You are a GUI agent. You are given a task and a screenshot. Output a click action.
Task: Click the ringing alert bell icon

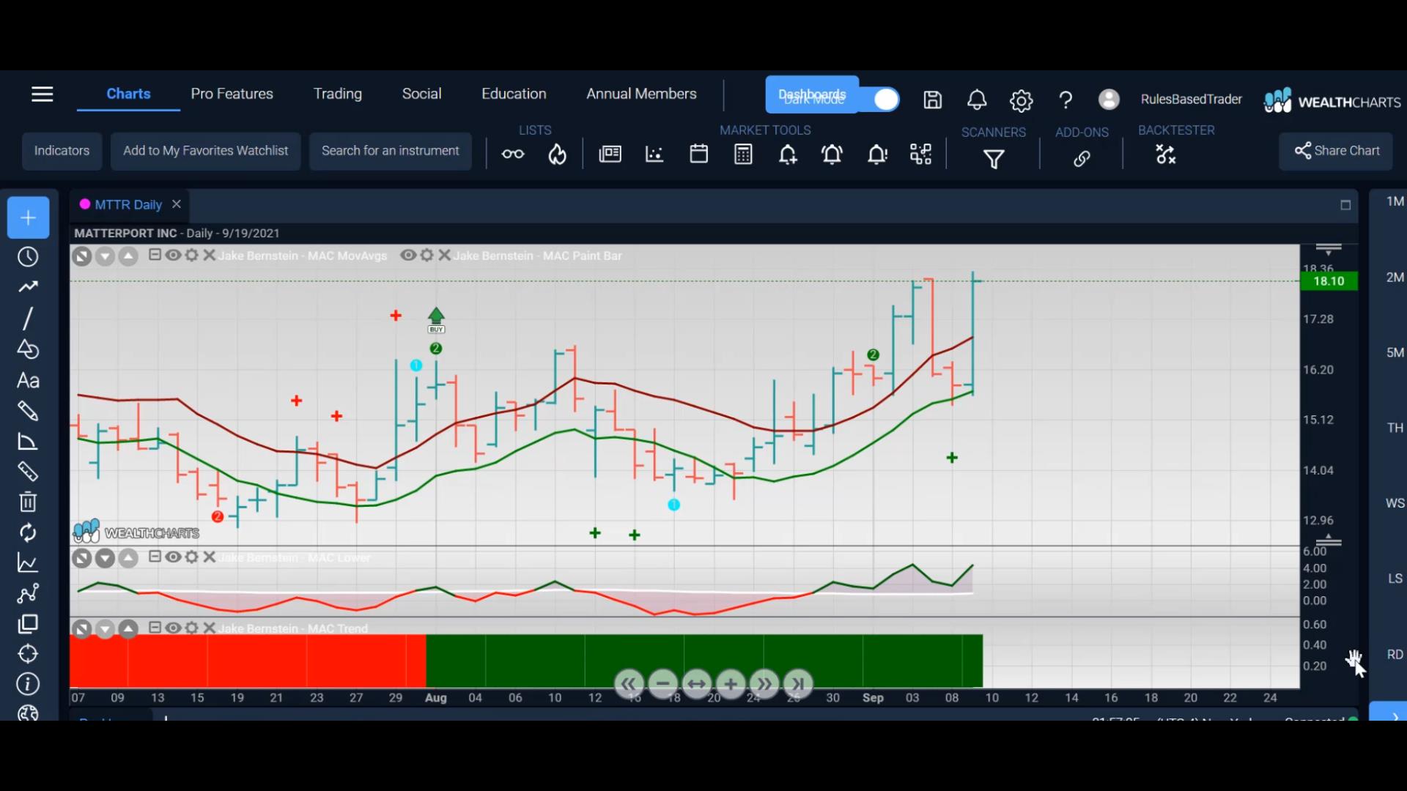[832, 154]
